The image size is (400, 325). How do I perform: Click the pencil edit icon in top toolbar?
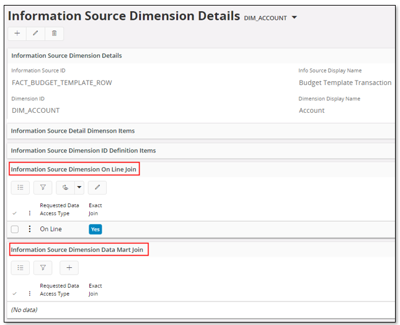point(35,33)
